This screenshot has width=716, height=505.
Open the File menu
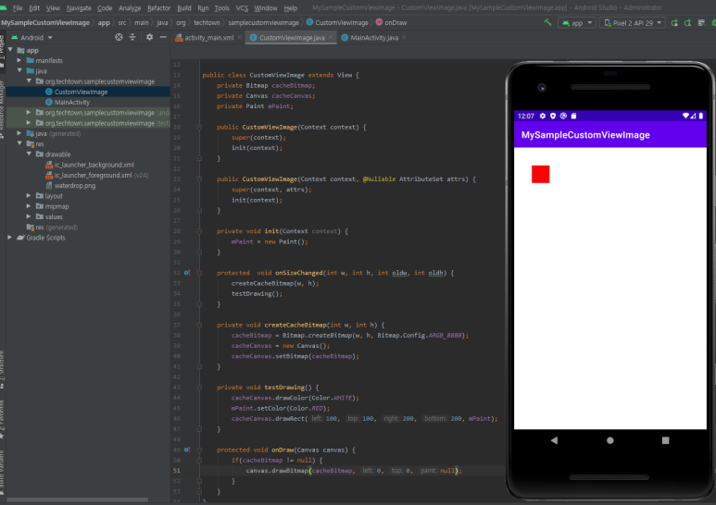[18, 7]
